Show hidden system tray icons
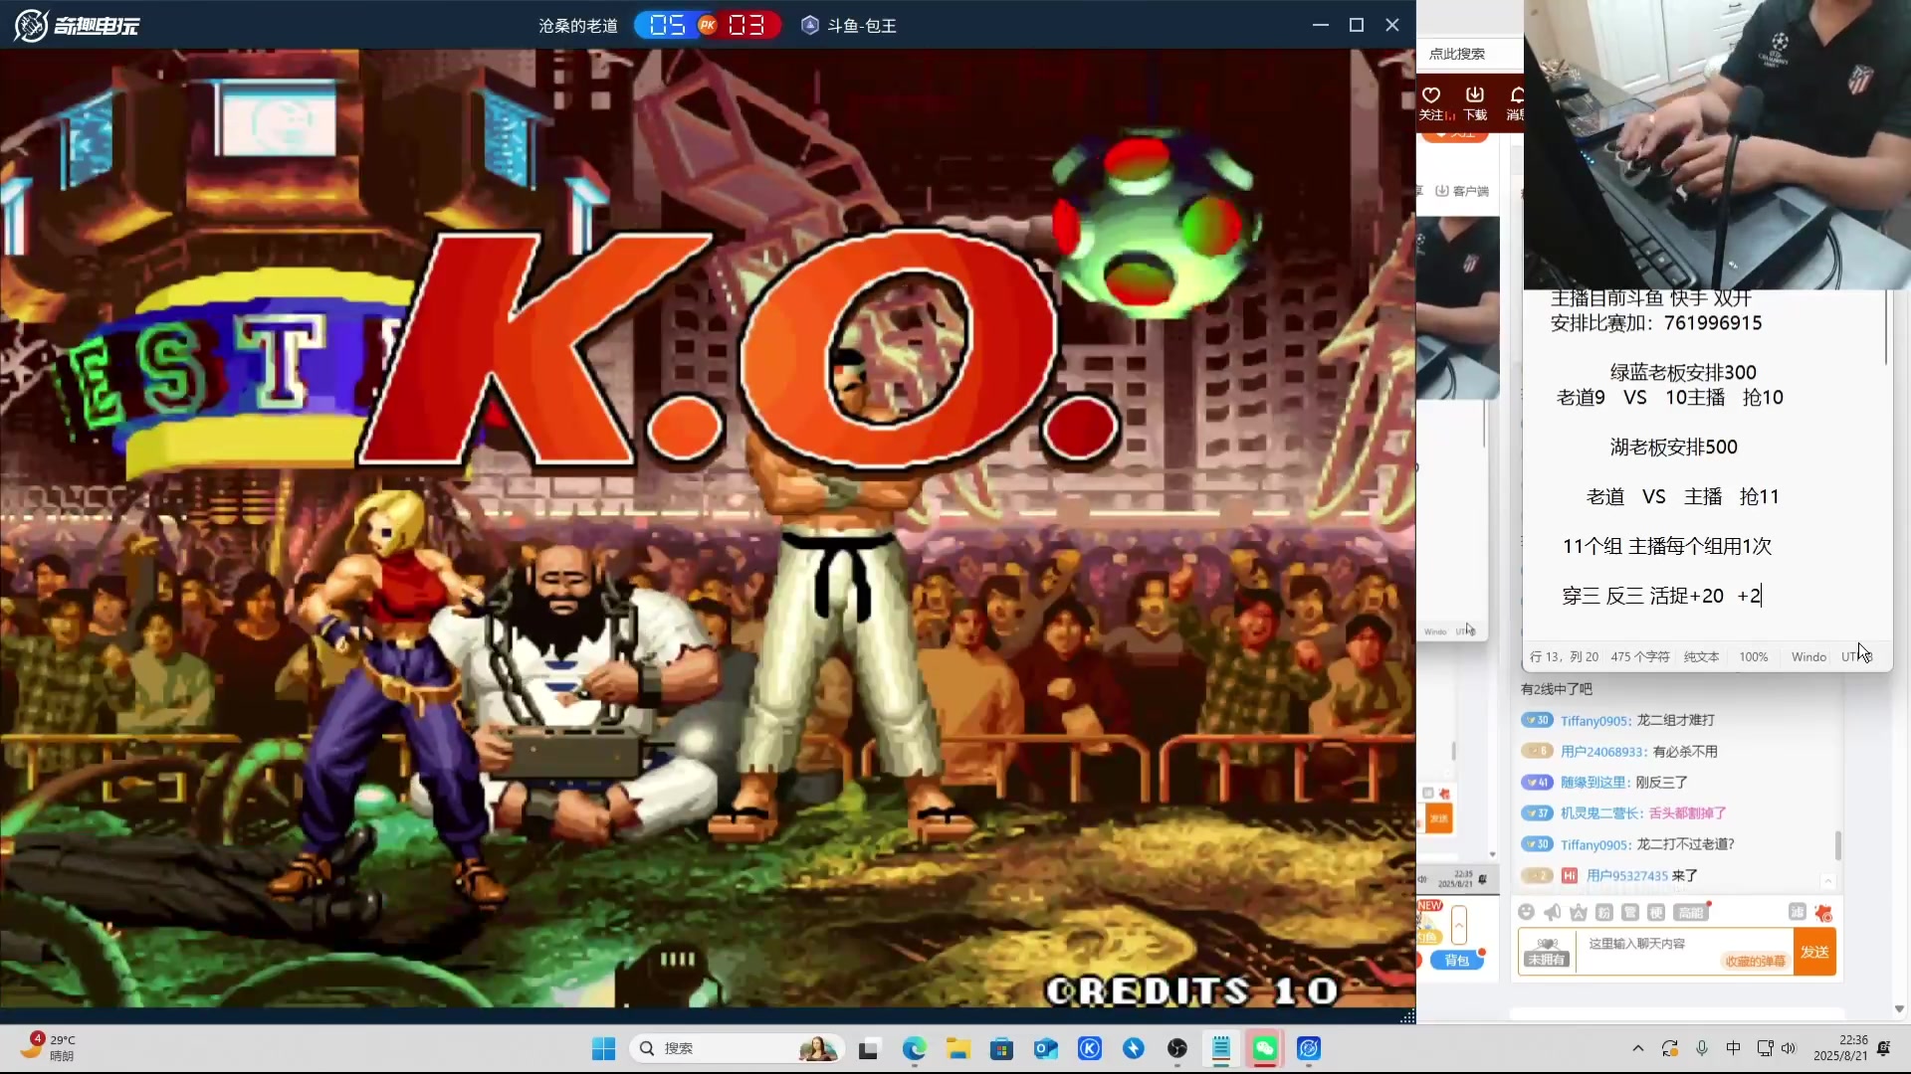The width and height of the screenshot is (1911, 1074). coord(1637,1048)
